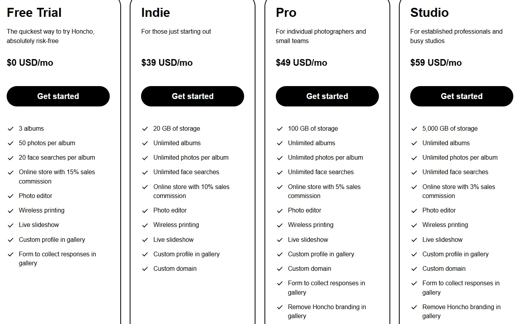Click Get started under Indie plan
The width and height of the screenshot is (518, 324).
(x=192, y=96)
